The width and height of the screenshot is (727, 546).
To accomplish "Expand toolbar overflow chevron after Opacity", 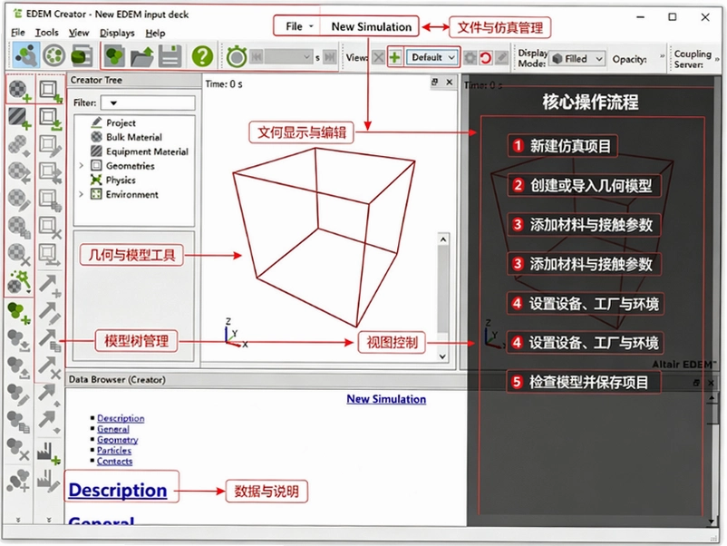I will pyautogui.click(x=662, y=55).
